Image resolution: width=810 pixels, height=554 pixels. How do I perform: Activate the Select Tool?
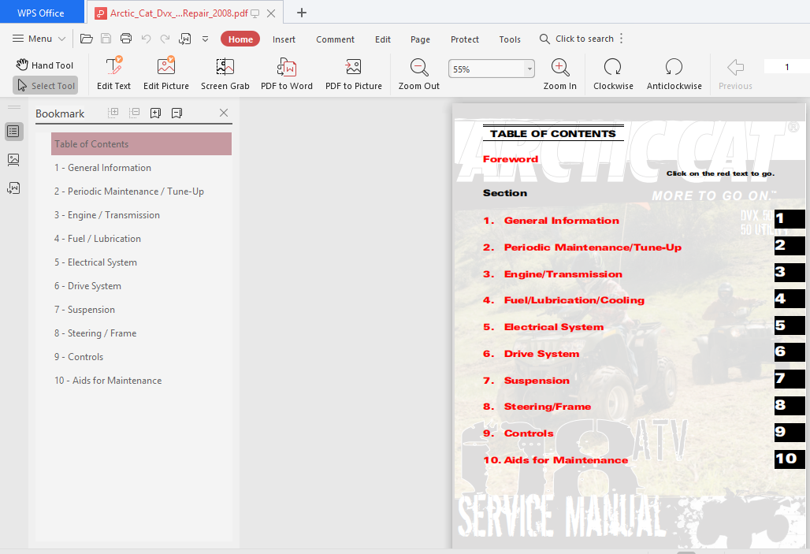pos(46,86)
